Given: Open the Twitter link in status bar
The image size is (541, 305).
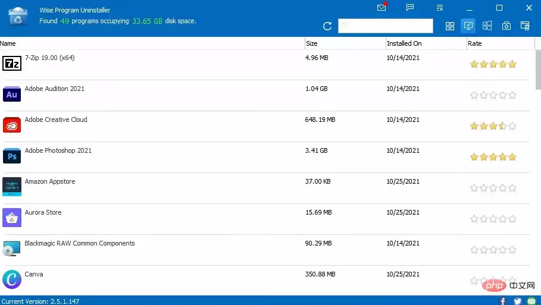Looking at the screenshot, I should [518, 301].
